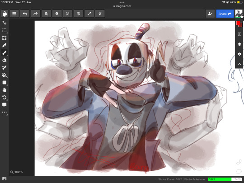Select the Hand pan tool
The width and height of the screenshot is (244, 183).
[5, 90]
